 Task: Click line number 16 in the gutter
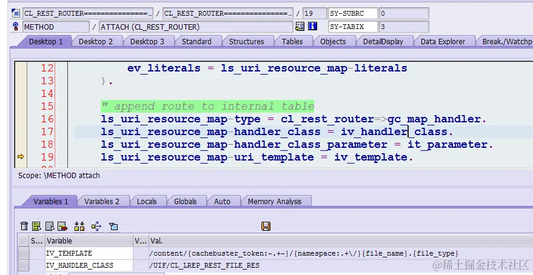click(47, 119)
